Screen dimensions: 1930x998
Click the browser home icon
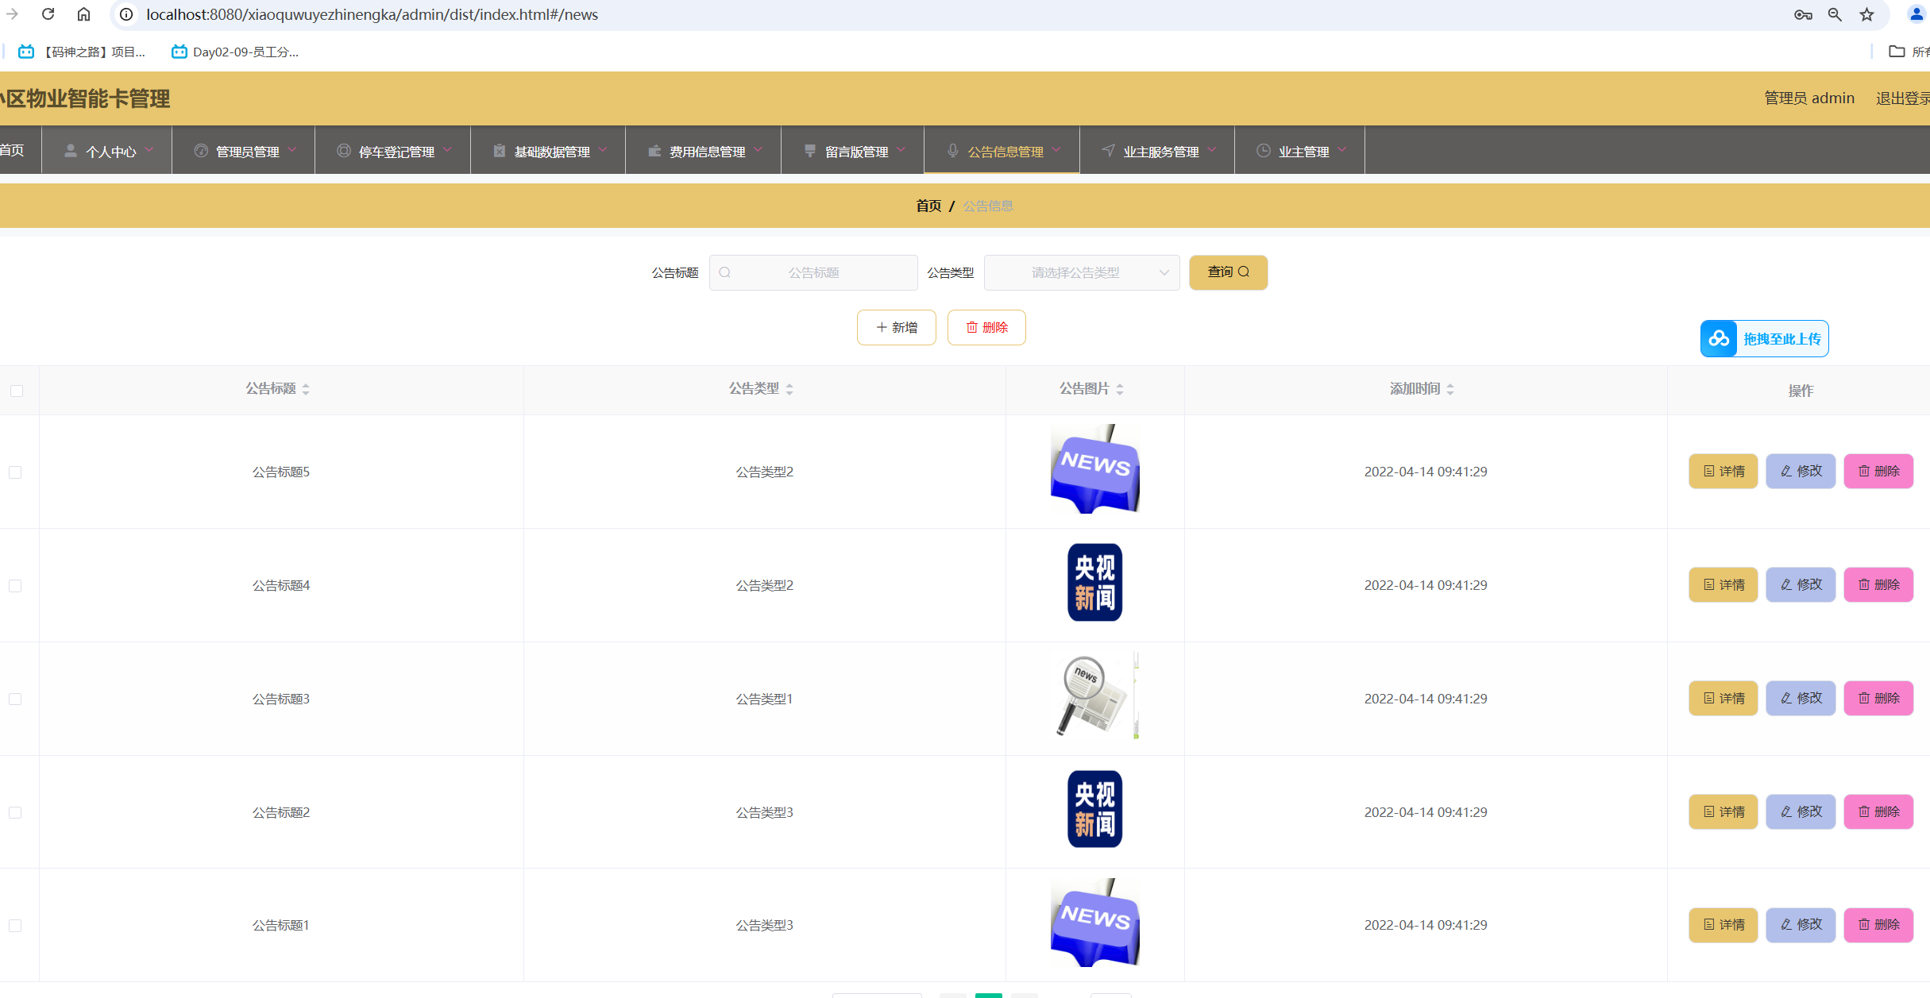pos(83,14)
